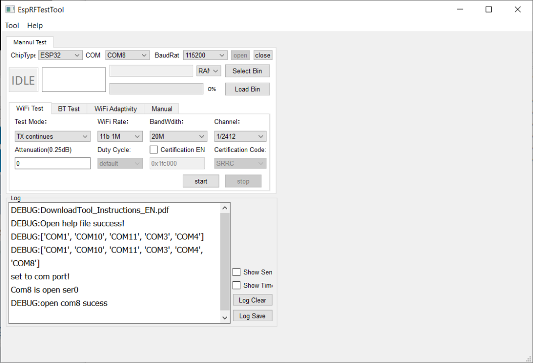Toggle the Show Tim checkbox
Screen dimensions: 533x363
[237, 285]
